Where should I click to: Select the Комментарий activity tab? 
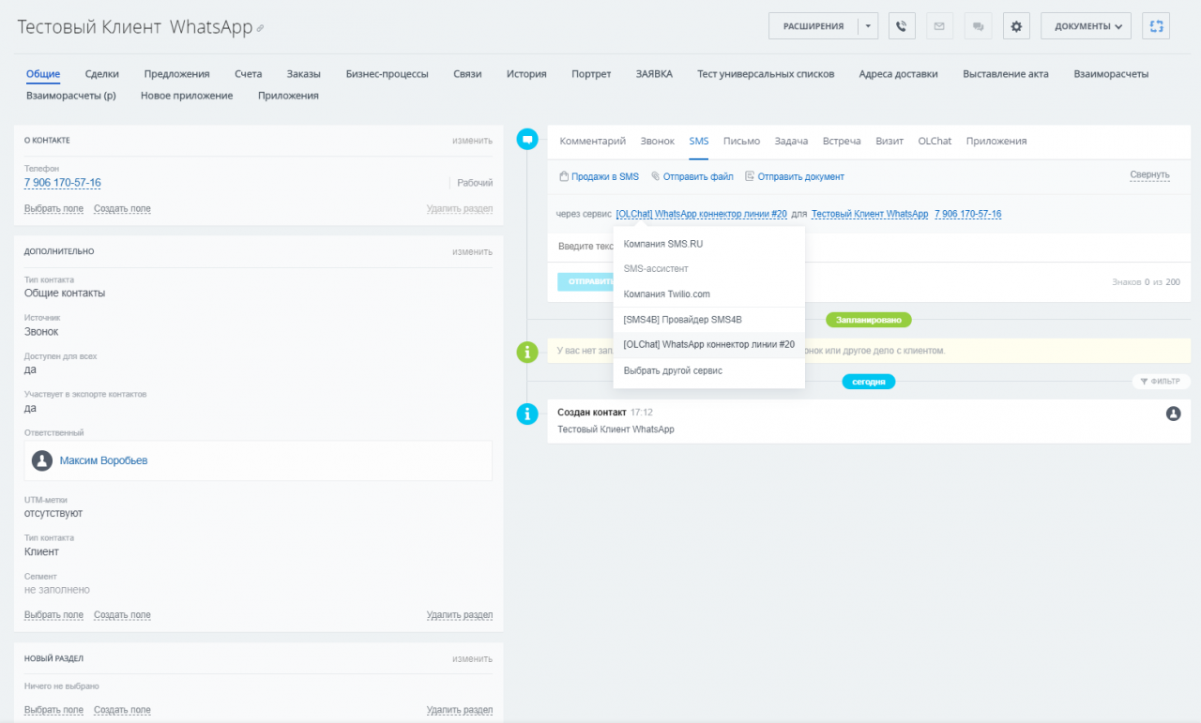point(592,141)
